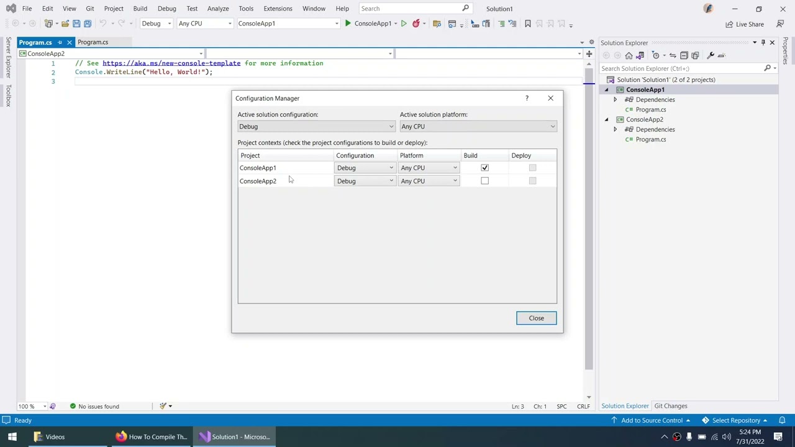The width and height of the screenshot is (795, 447).
Task: Click the Windows Start button
Action: point(12,436)
